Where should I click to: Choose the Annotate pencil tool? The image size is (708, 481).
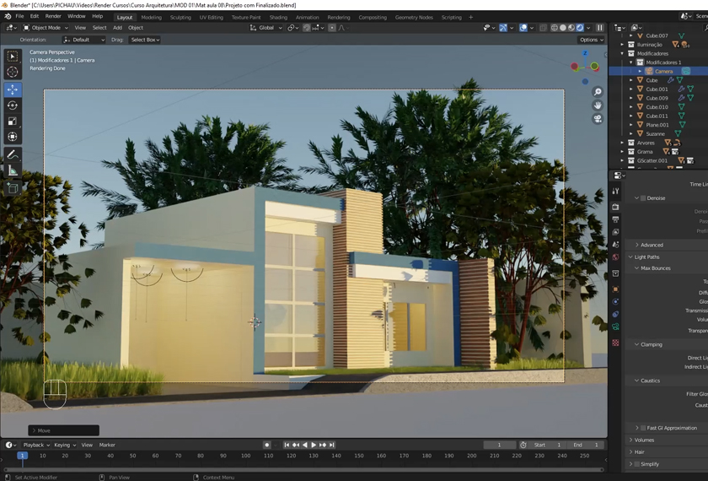point(13,155)
